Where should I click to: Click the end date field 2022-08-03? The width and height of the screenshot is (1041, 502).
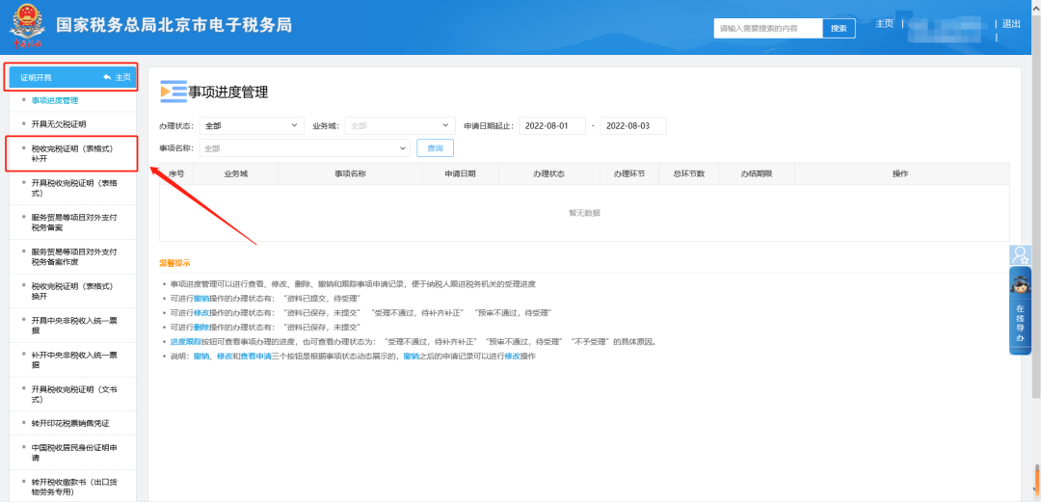click(632, 125)
